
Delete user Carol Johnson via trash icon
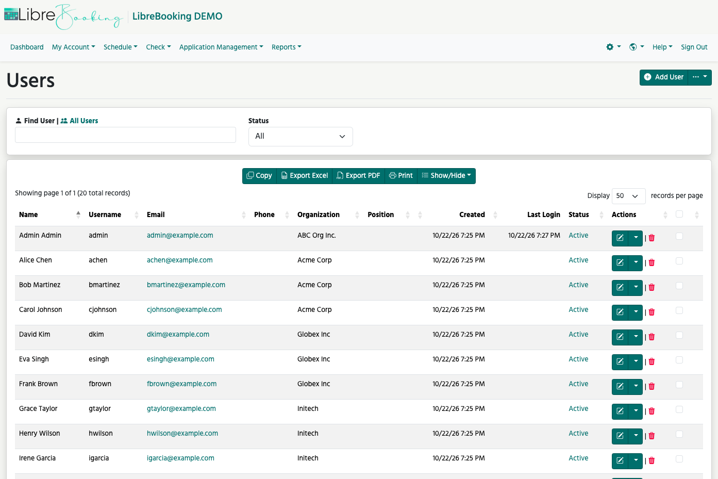[x=652, y=312]
